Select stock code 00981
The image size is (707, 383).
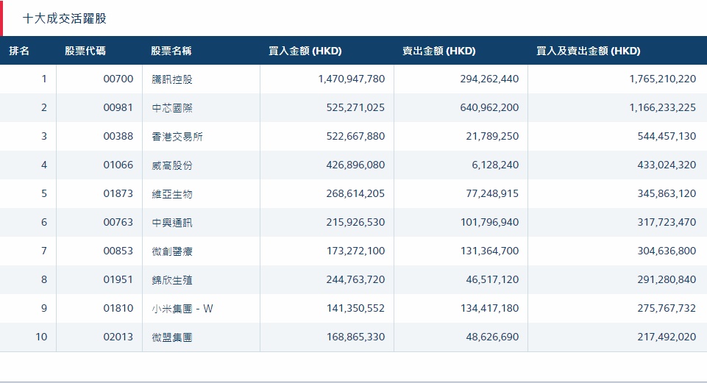click(118, 107)
